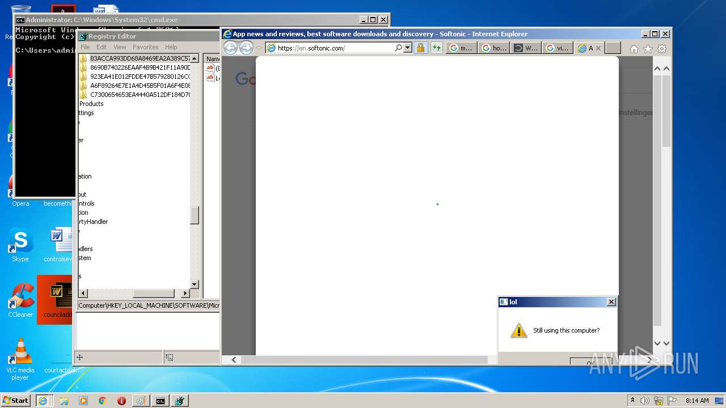Open a new blank tab in IE
726x408 pixels.
613,48
